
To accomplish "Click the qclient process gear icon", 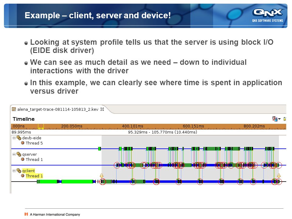I will coord(19,171).
